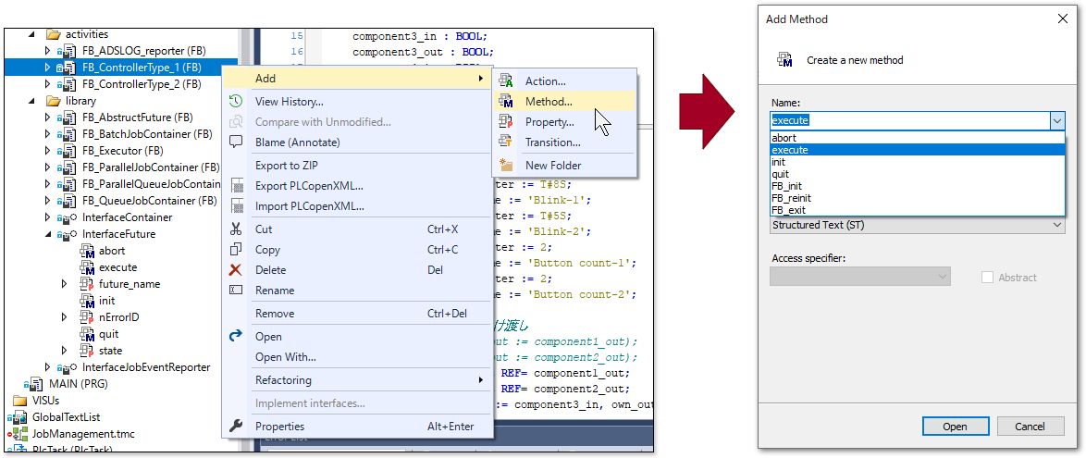Image resolution: width=1086 pixels, height=458 pixels.
Task: Click the init method icon in tree
Action: coord(87,301)
